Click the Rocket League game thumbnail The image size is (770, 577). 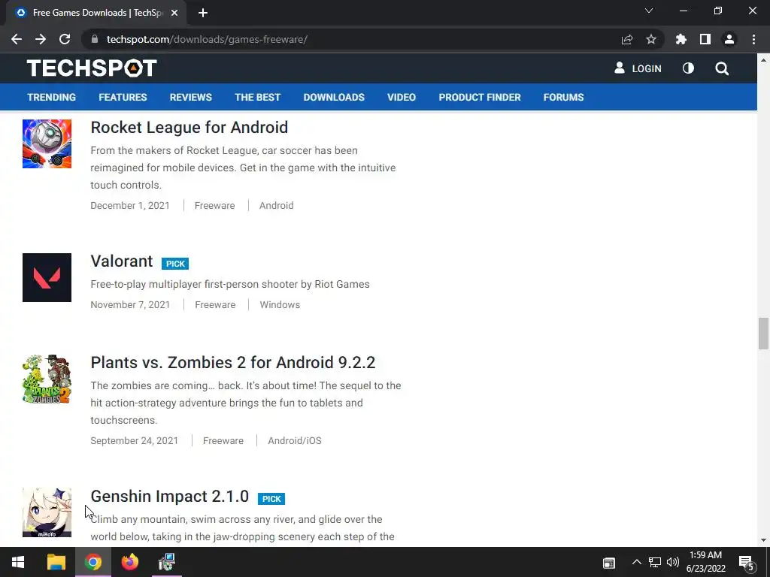(47, 143)
